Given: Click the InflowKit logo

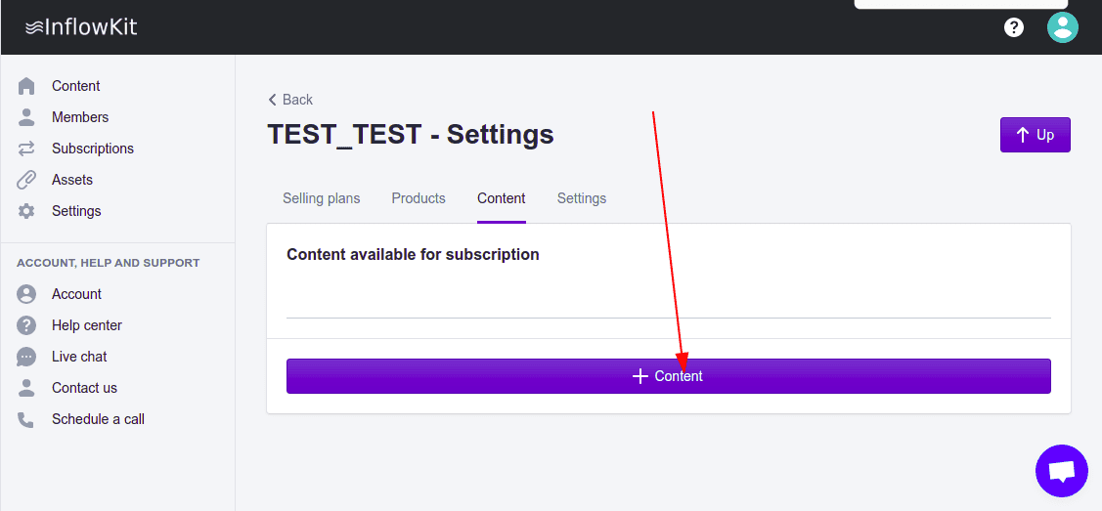Looking at the screenshot, I should click(x=81, y=27).
